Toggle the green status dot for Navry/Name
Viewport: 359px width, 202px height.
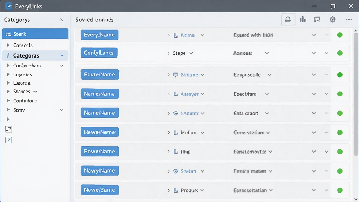tap(340, 171)
